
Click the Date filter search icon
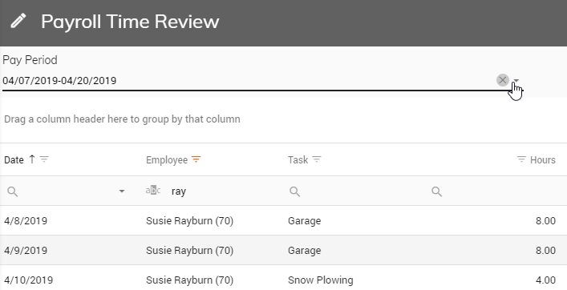pyautogui.click(x=12, y=191)
